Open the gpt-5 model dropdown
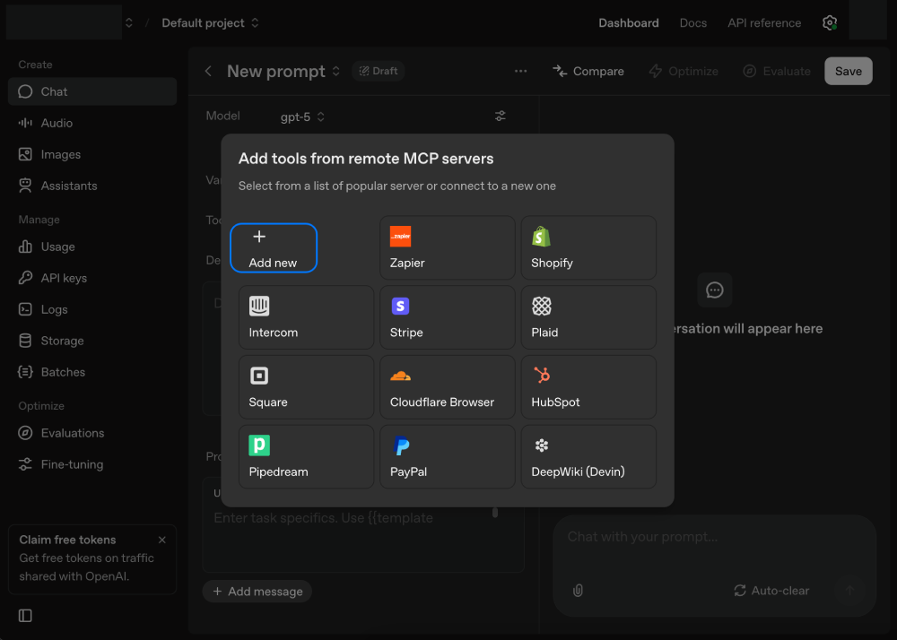The image size is (897, 640). (x=302, y=117)
